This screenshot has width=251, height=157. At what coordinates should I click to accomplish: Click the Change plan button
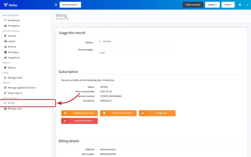(x=157, y=113)
